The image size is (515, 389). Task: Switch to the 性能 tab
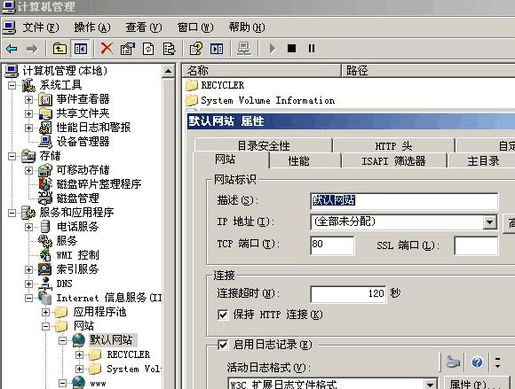[298, 161]
